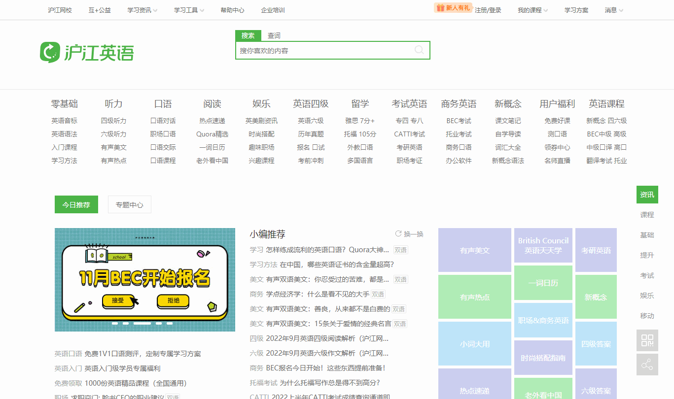The height and width of the screenshot is (399, 674).
Task: Click Quora精选 link
Action: 213,134
